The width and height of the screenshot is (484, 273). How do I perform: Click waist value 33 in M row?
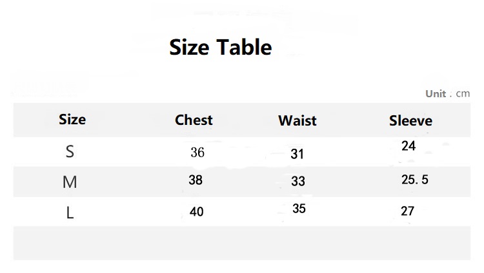tap(298, 181)
